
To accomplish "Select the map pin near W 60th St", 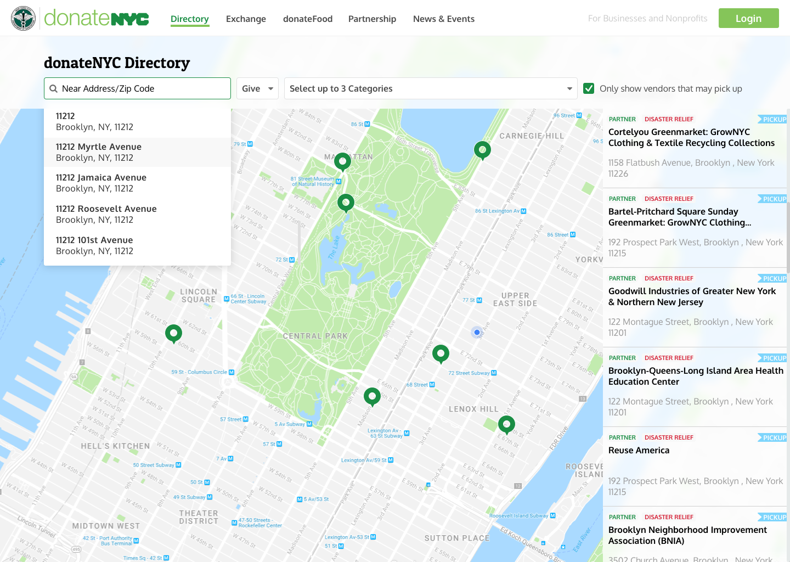I will (x=173, y=334).
